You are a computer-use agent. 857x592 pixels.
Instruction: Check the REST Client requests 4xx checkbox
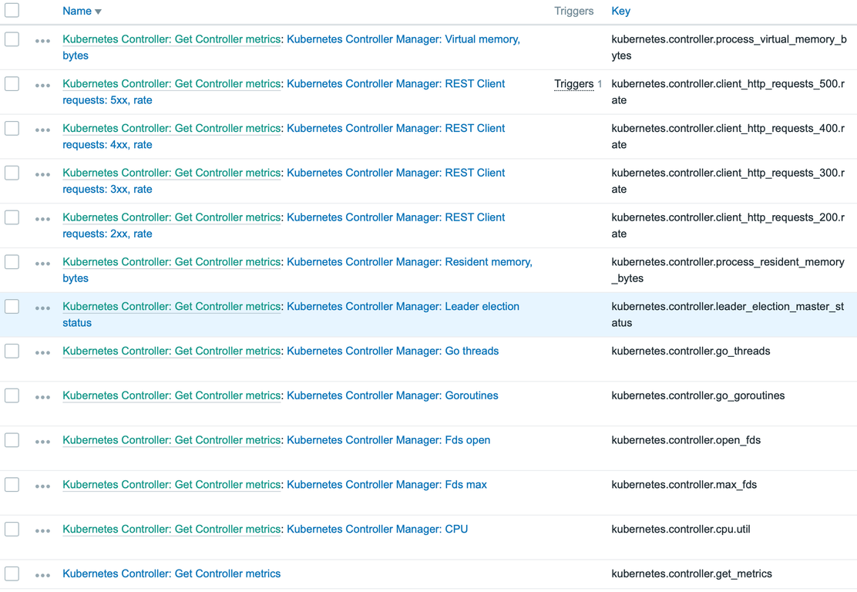coord(12,129)
